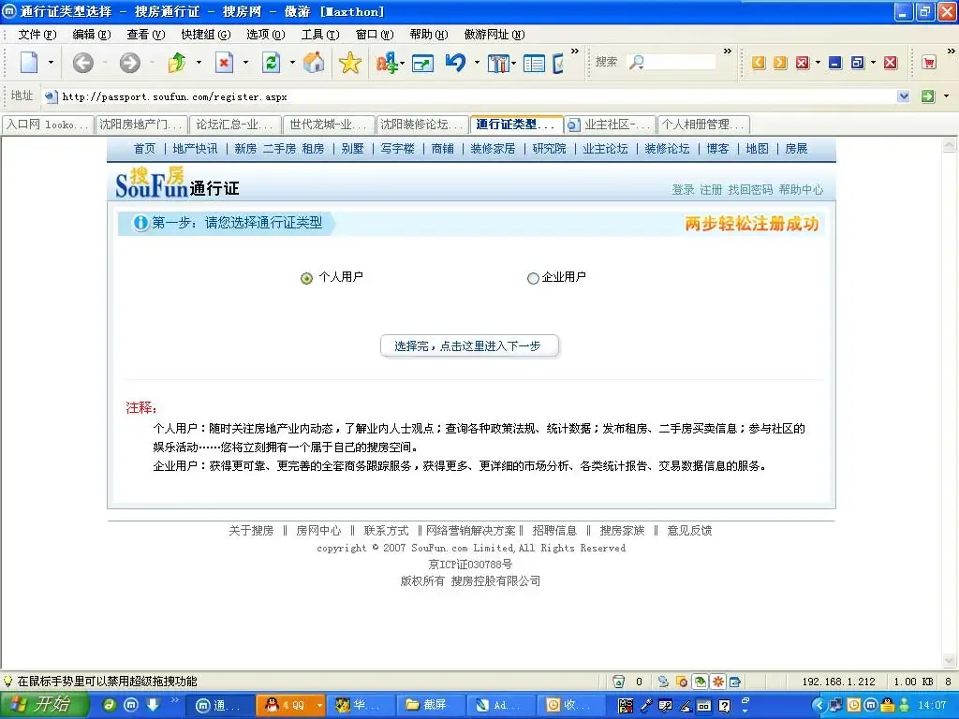Open the 快捷组(G) menu
Screen dimensions: 959x719
pyautogui.click(x=206, y=35)
